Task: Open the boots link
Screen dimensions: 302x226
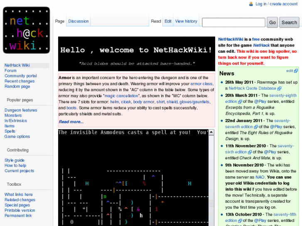Action: [x=71, y=108]
